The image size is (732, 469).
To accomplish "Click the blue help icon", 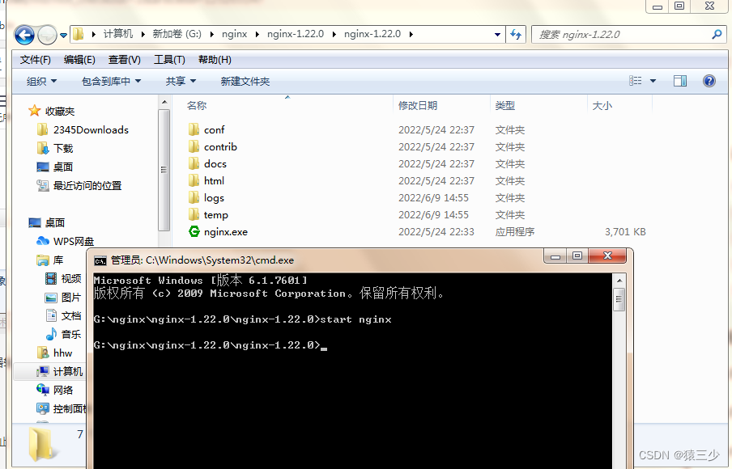I will point(709,81).
